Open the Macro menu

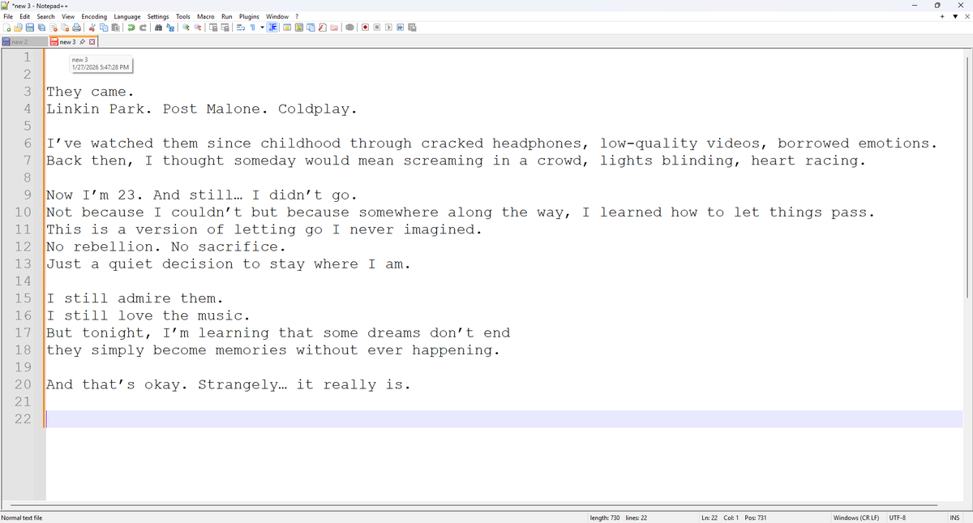(x=206, y=16)
